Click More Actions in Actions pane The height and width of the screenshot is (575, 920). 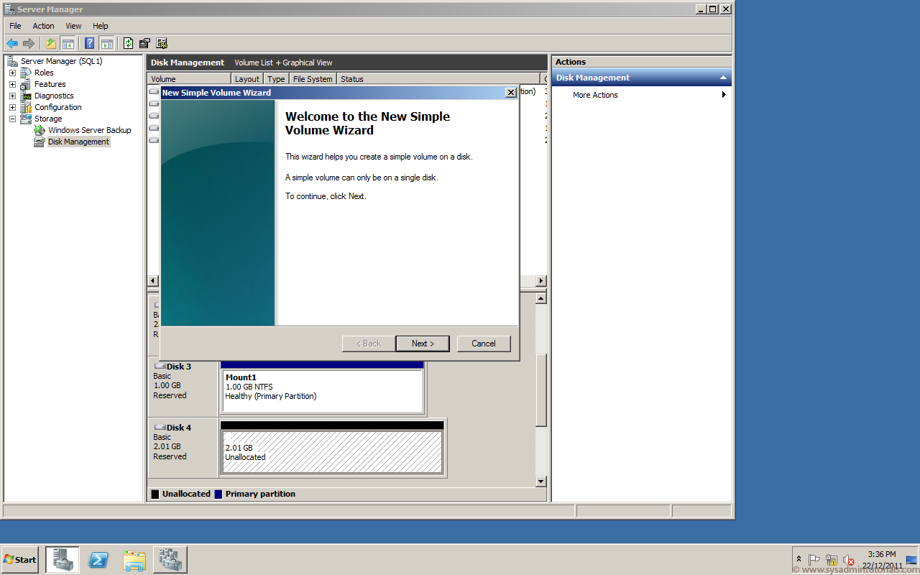coord(595,95)
